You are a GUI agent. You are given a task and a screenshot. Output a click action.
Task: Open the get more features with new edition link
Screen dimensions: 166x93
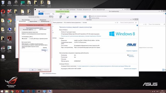click(x=81, y=36)
